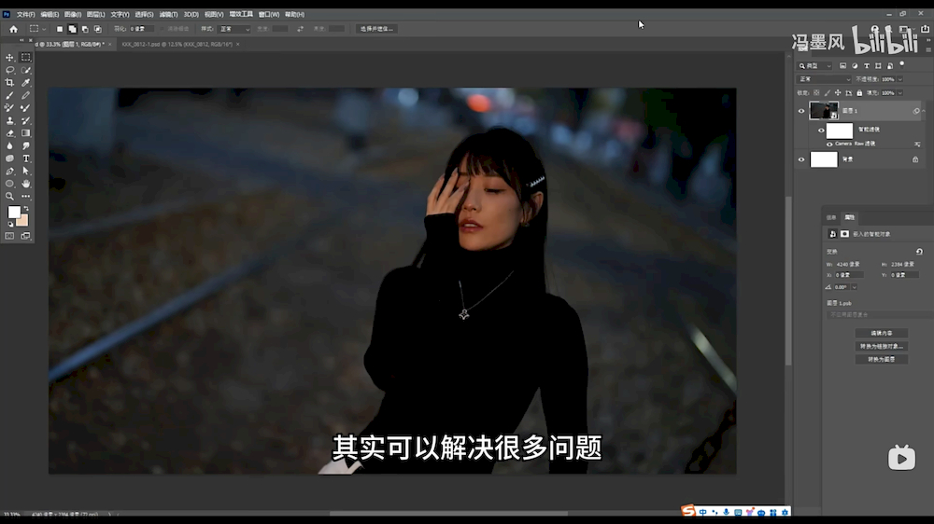Select the Brush tool
This screenshot has width=934, height=524.
tap(10, 95)
